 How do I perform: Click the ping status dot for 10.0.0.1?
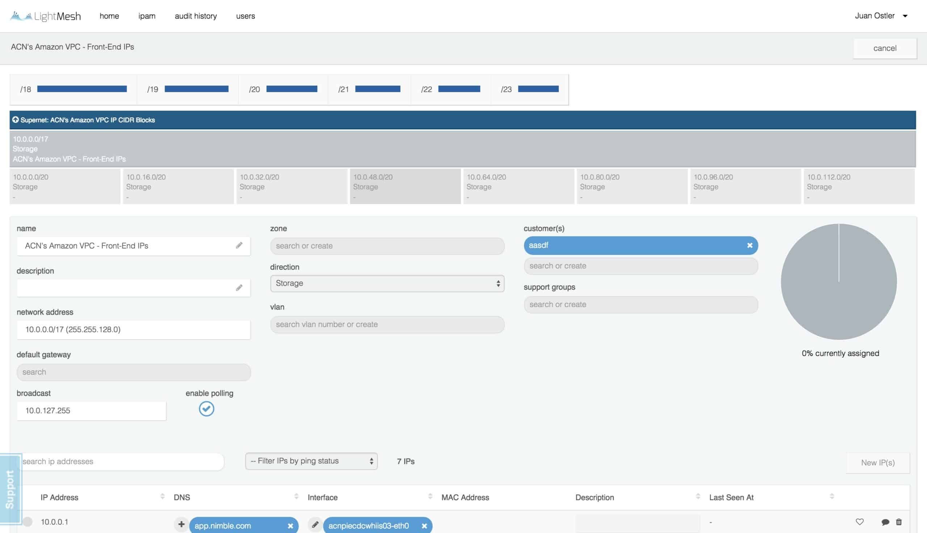coord(28,522)
